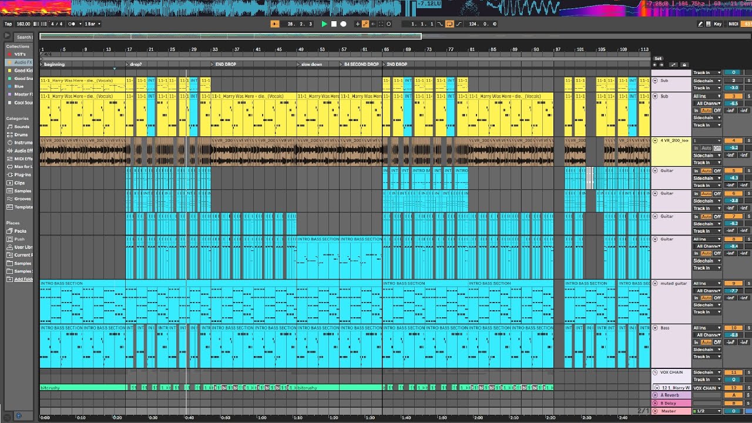752x423 pixels.
Task: Open the Instruments category in browser
Action: click(18, 143)
